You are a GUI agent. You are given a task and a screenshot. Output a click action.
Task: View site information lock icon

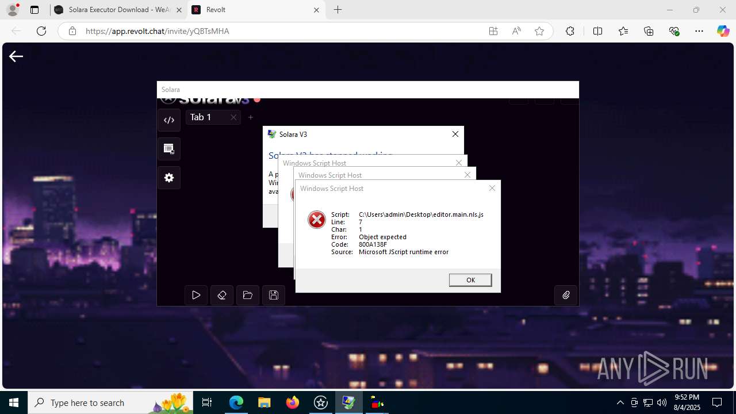72,31
